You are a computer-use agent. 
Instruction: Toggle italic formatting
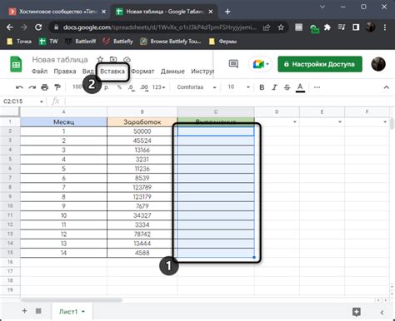pos(274,87)
